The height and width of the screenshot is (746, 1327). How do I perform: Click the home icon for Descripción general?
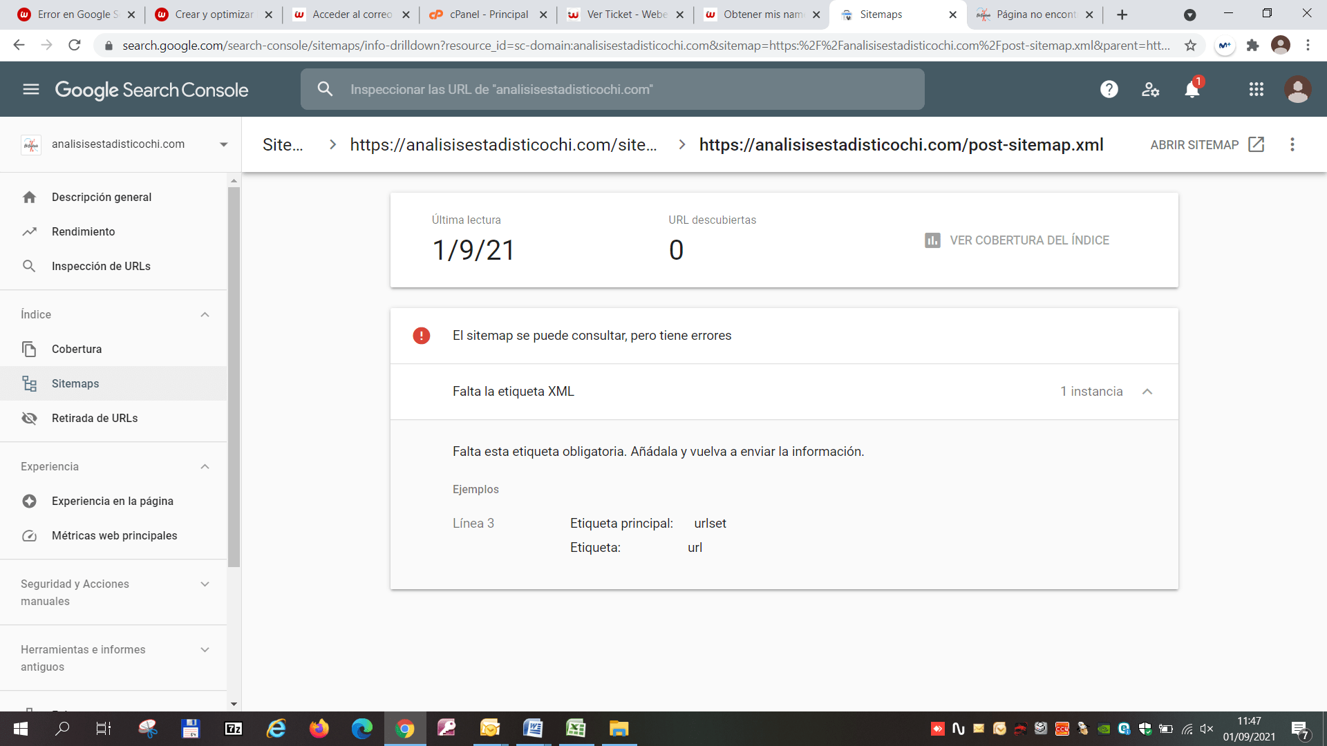29,197
